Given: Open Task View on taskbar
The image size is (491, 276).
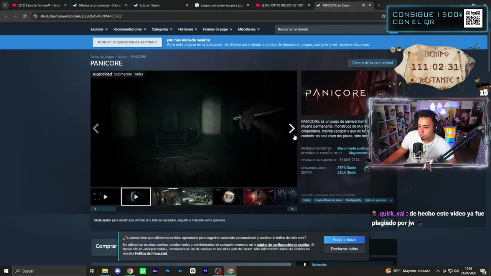Looking at the screenshot, I should tap(92, 271).
